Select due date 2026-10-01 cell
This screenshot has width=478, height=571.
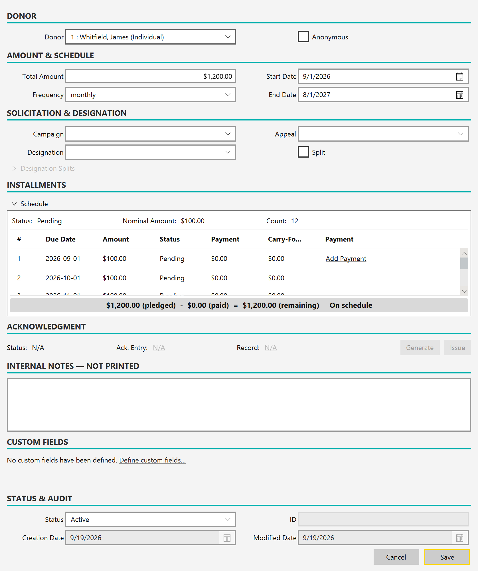point(63,278)
